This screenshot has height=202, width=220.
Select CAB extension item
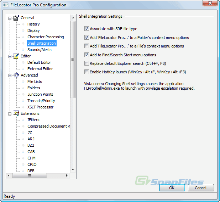click(x=31, y=152)
